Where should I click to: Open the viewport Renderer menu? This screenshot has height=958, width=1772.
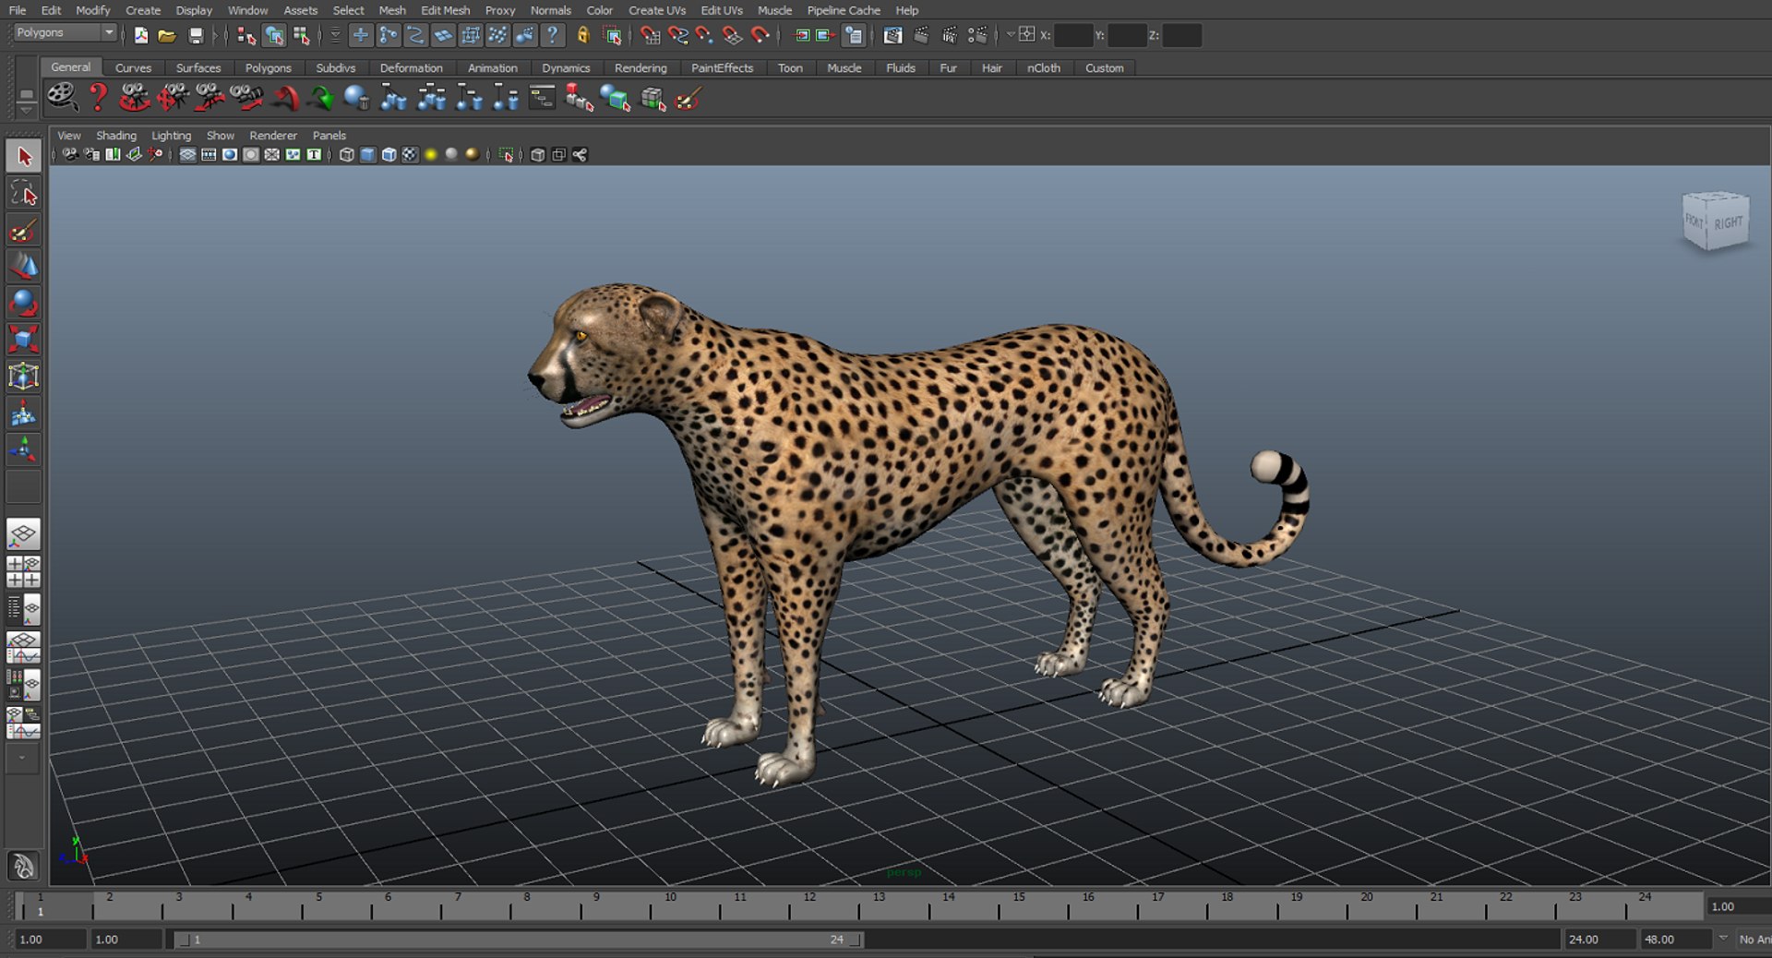pyautogui.click(x=273, y=136)
